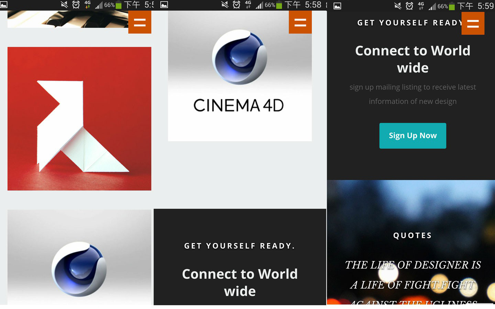Tap the battery icon next to the 5:59 time
495x309 pixels.
click(452, 6)
